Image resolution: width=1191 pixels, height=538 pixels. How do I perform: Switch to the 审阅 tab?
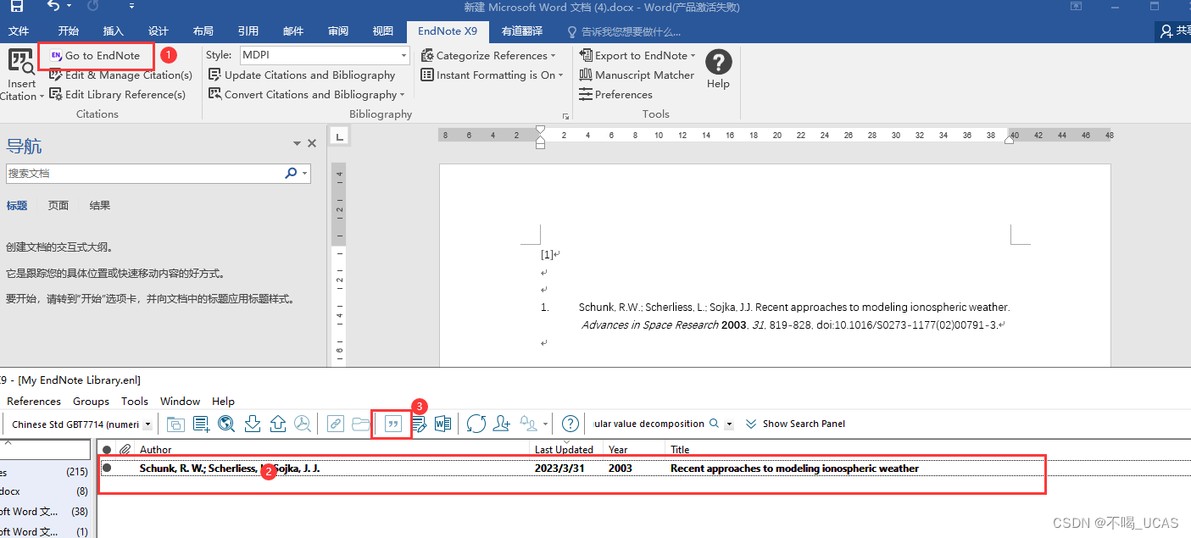[x=338, y=31]
